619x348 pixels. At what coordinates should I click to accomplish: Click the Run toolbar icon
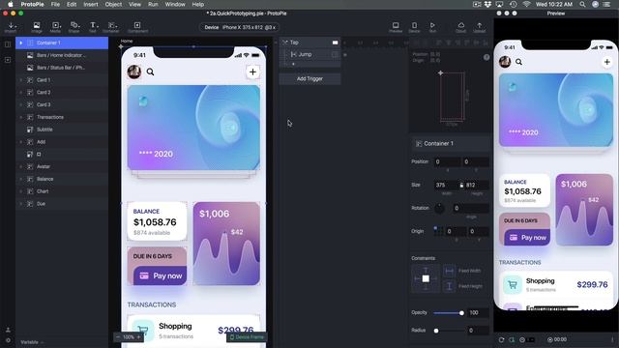tap(432, 27)
